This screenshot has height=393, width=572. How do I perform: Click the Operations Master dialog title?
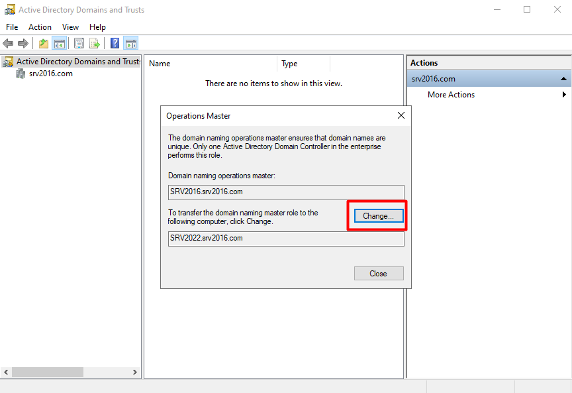(199, 116)
